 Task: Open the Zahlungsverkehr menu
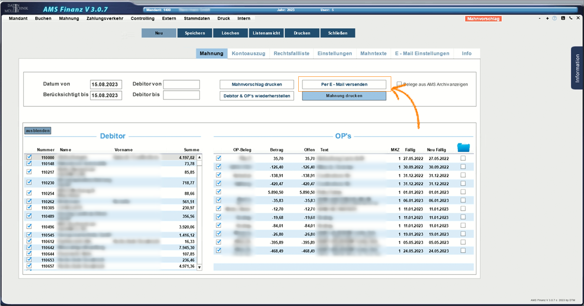105,19
